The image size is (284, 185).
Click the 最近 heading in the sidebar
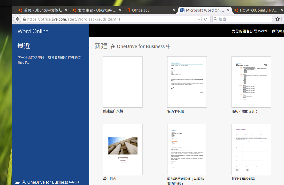[24, 46]
